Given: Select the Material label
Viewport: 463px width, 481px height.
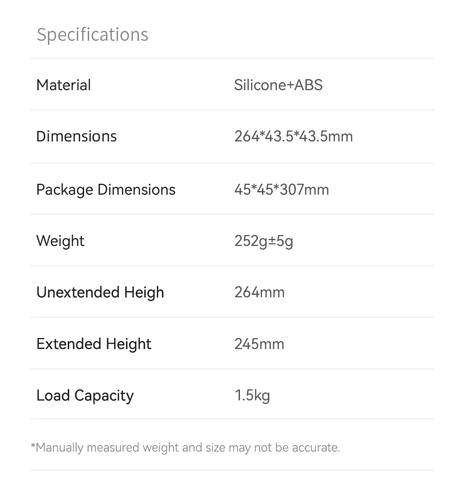Looking at the screenshot, I should click(63, 85).
